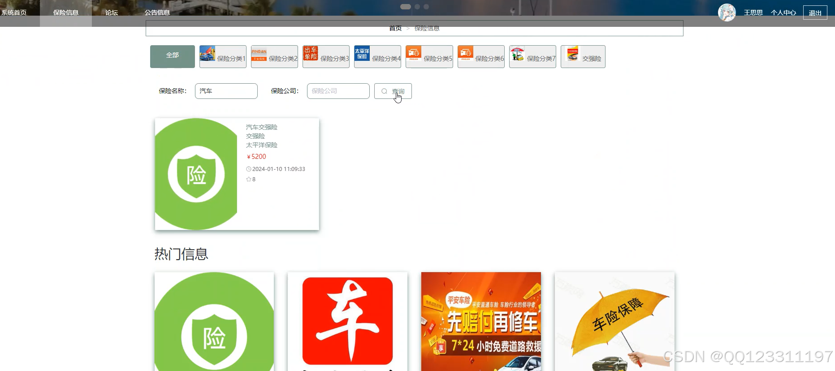The image size is (835, 371).
Task: Click the 退出 logout button
Action: (815, 13)
